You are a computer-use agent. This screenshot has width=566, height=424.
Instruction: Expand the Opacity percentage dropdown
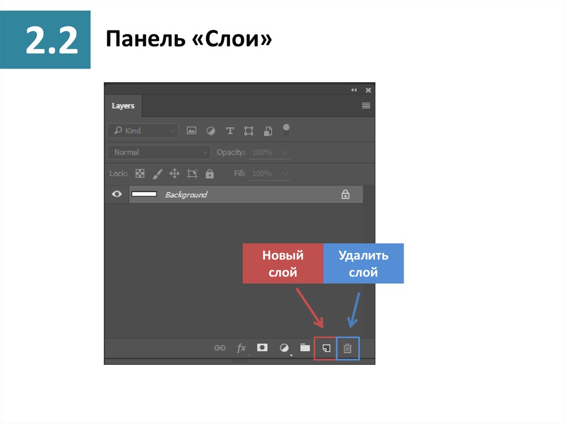point(285,152)
